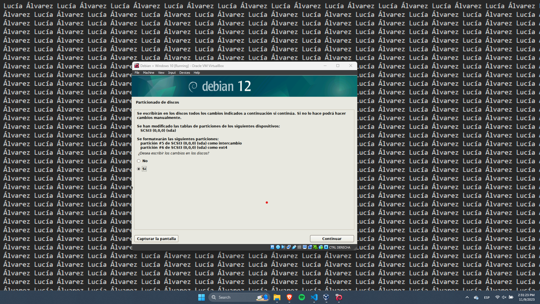Open the Machine menu
Image resolution: width=540 pixels, height=304 pixels.
coord(148,73)
